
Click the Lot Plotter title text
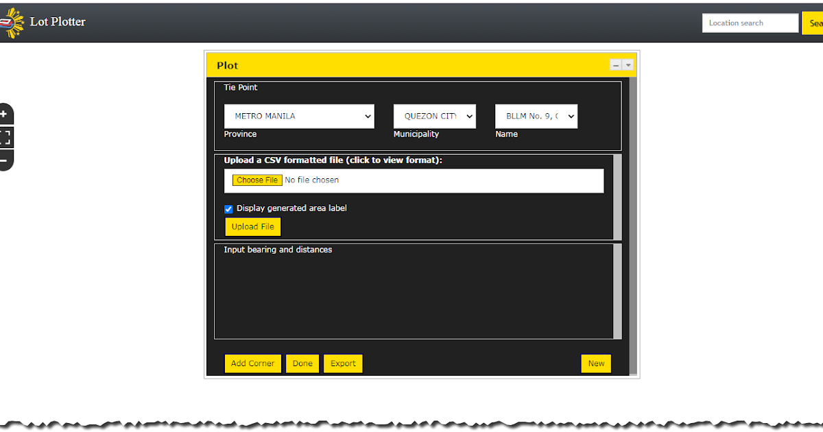click(x=58, y=22)
